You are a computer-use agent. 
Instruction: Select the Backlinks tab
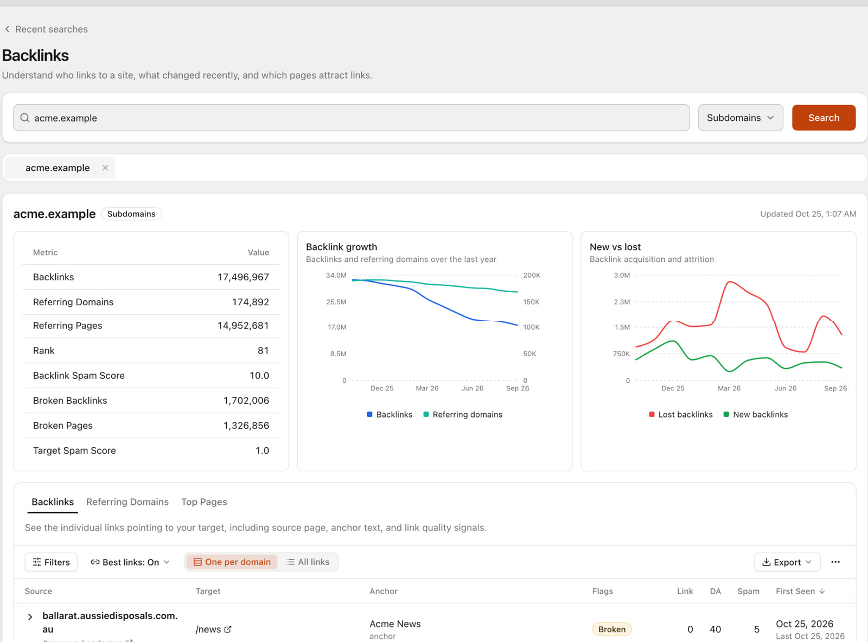[53, 502]
